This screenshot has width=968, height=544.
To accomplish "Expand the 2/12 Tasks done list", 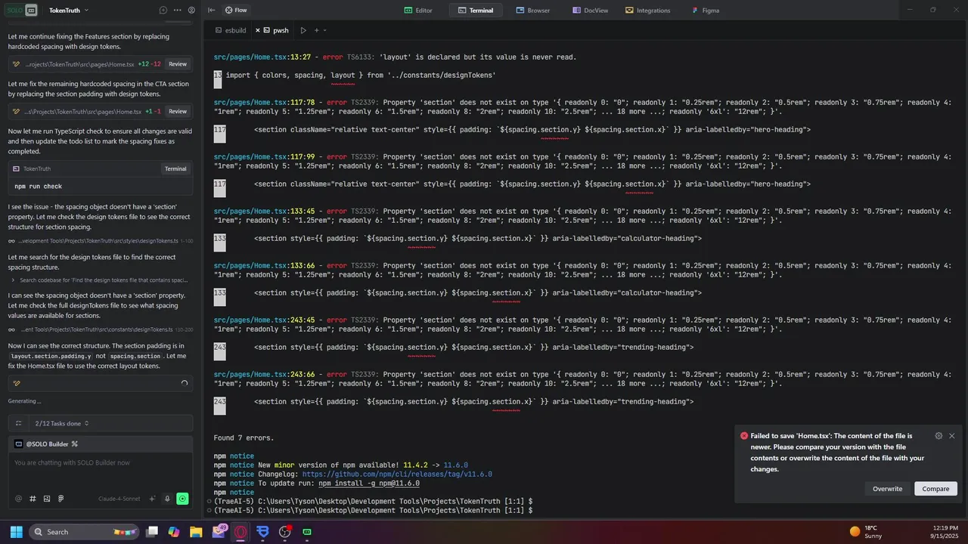I will tap(62, 423).
